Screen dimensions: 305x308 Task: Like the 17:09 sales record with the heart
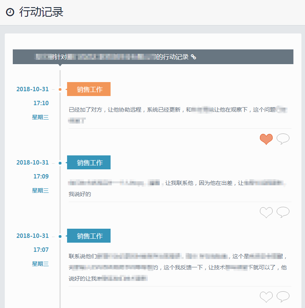266,212
